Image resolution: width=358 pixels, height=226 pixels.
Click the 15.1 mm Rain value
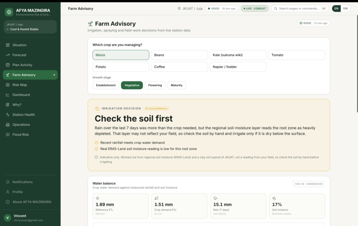(223, 204)
